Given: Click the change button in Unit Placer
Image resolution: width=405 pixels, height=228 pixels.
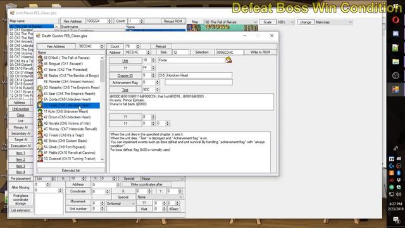Looking at the screenshot, I should pyautogui.click(x=305, y=22).
